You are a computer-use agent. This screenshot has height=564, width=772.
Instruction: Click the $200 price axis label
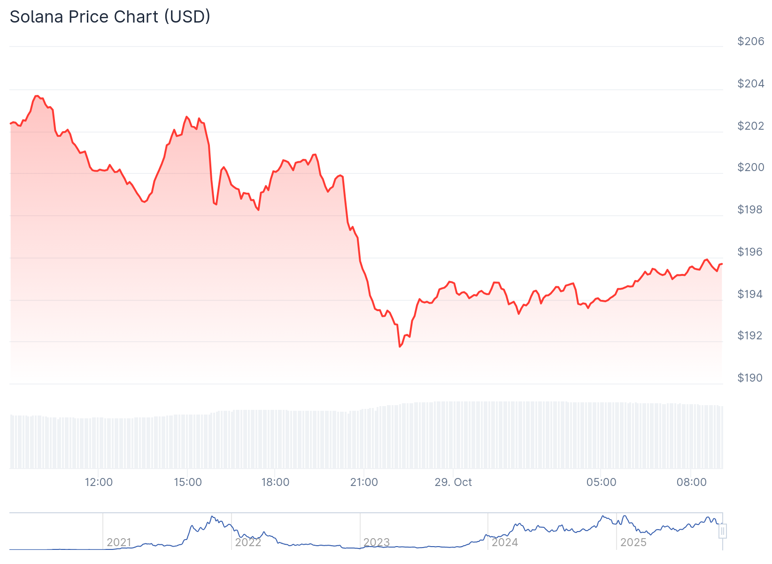click(x=751, y=167)
